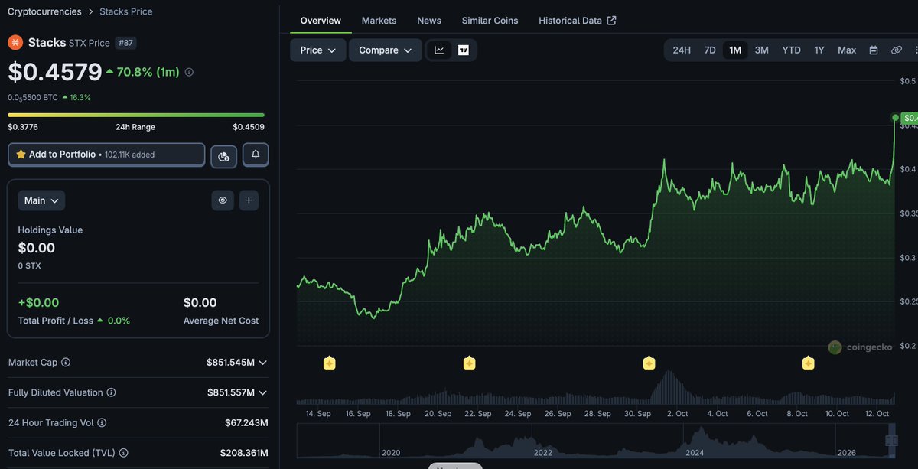Open the Historical Data tab
The height and width of the screenshot is (469, 918).
tap(578, 21)
